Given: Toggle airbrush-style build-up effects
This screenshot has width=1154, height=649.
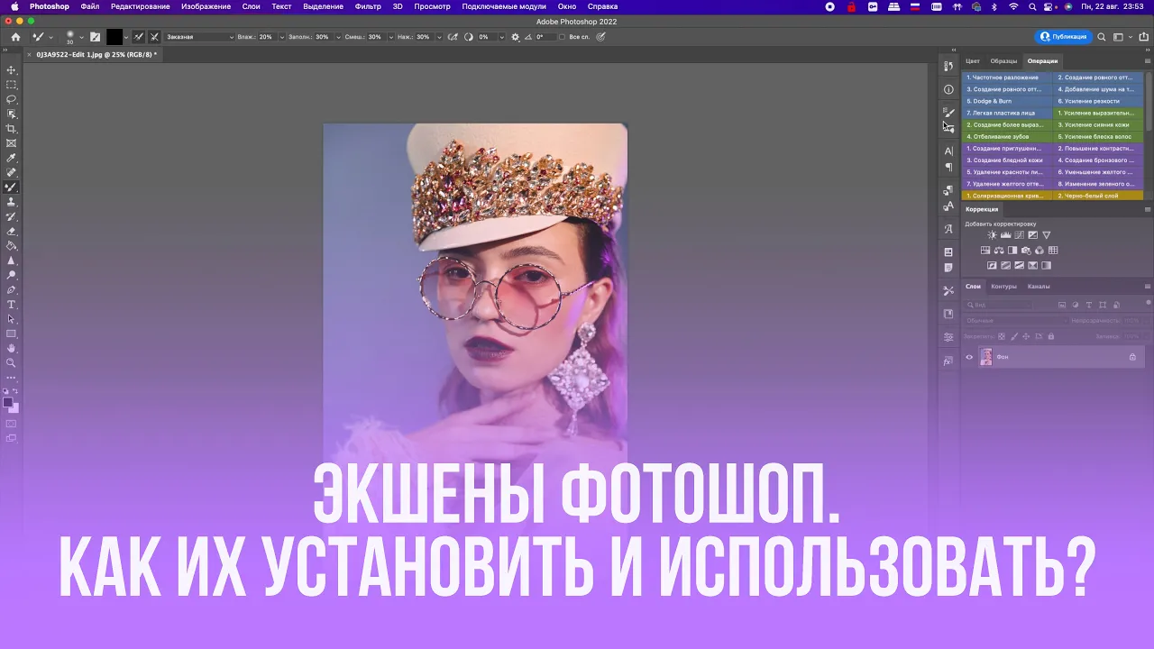Looking at the screenshot, I should tap(454, 37).
